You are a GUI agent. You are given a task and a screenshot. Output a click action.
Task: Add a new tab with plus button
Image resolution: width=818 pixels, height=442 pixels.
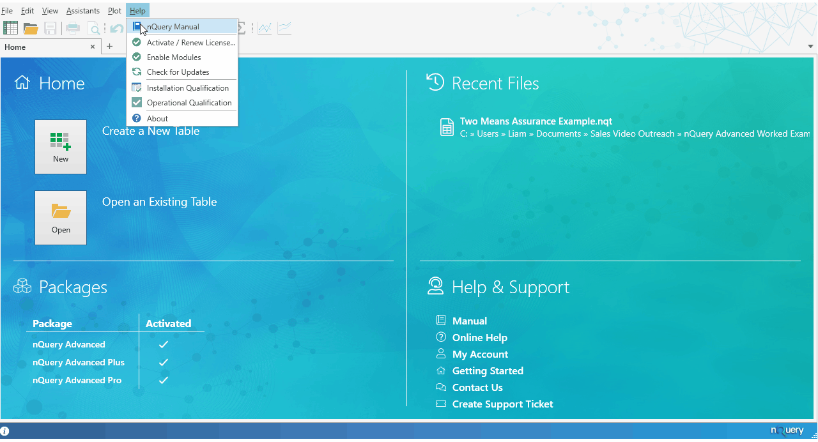click(x=109, y=47)
